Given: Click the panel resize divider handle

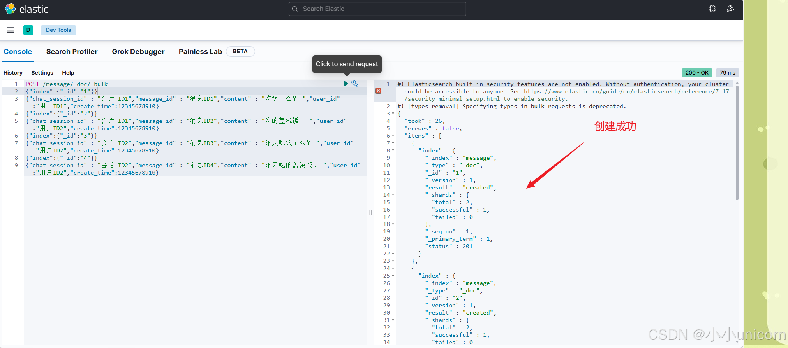Looking at the screenshot, I should click(370, 212).
